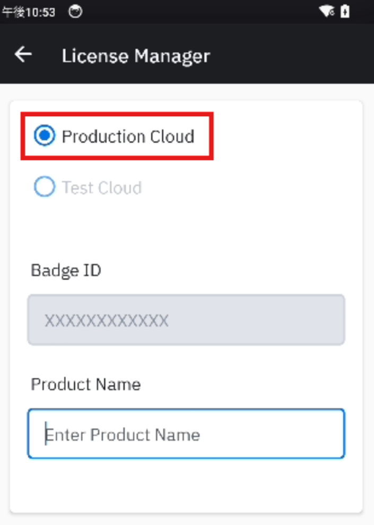Click the XXXXXXXXXXXX placeholder text
This screenshot has width=374, height=525.
click(107, 321)
